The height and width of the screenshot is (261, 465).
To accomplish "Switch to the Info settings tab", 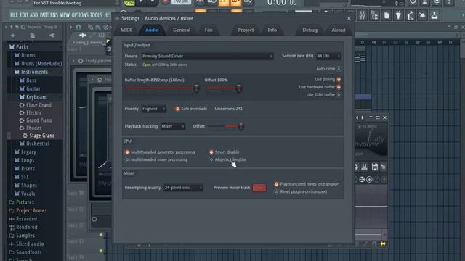I will pyautogui.click(x=272, y=30).
